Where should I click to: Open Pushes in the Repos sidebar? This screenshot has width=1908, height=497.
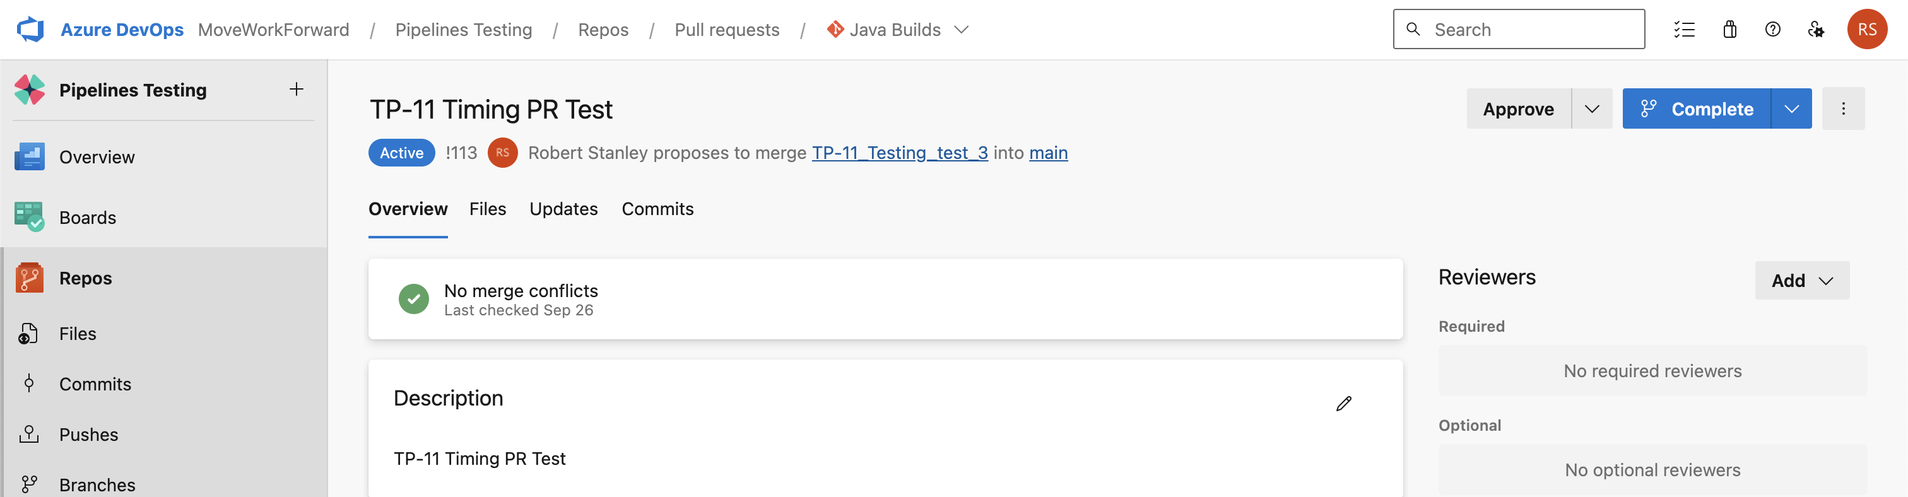88,435
